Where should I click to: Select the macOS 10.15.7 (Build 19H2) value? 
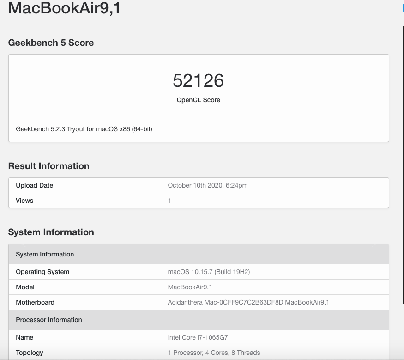pos(209,272)
